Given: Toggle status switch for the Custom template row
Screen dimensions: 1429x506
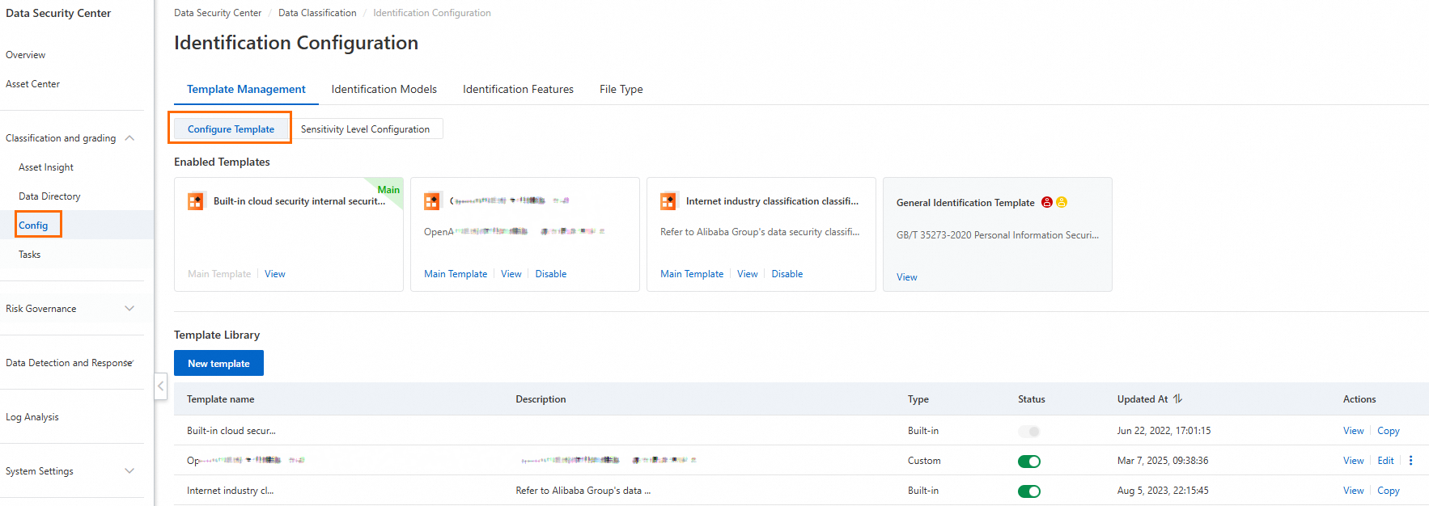Looking at the screenshot, I should [1028, 462].
